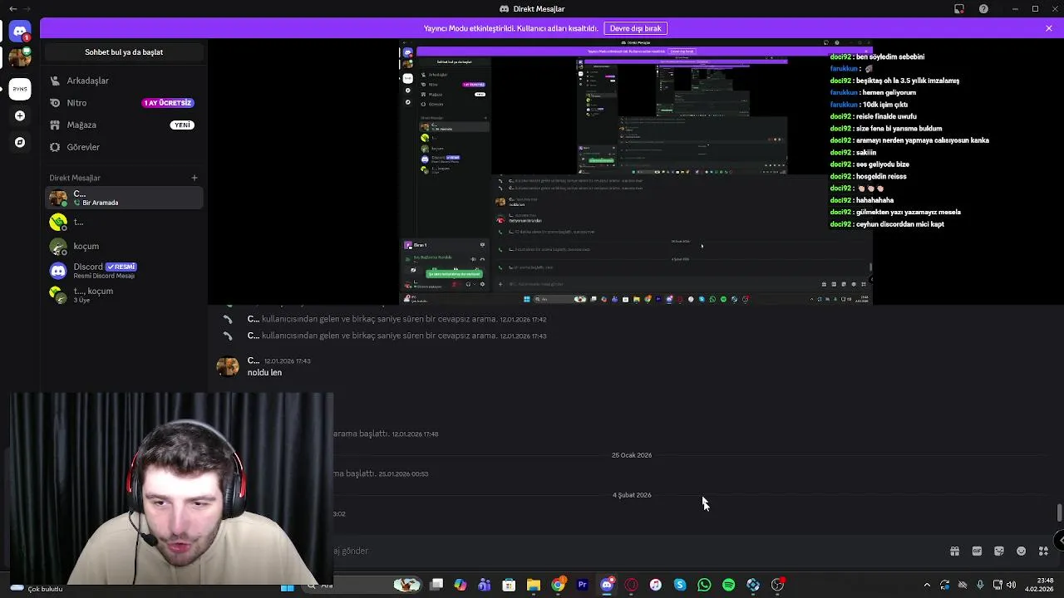Open File Explorer from taskbar
Image resolution: width=1064 pixels, height=598 pixels.
pyautogui.click(x=534, y=586)
